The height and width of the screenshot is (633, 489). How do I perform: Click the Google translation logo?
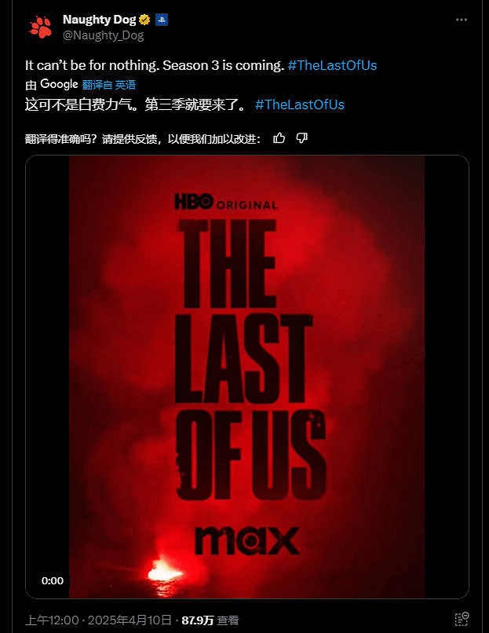pyautogui.click(x=59, y=84)
